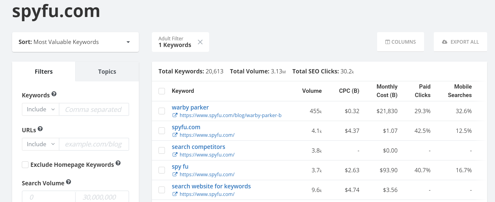Screen dimensions: 495x202
Task: Click the Total Keywords: 20,613 summary
Action: (x=191, y=72)
